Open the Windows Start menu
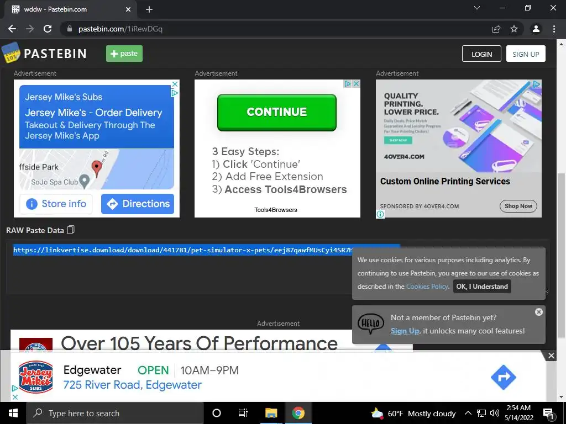This screenshot has width=566, height=424. pos(13,413)
